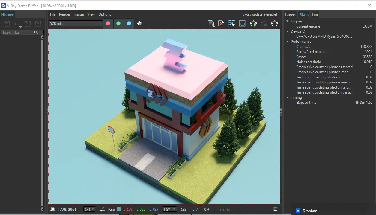Enable follow mouse render tracking icon

pos(231,23)
